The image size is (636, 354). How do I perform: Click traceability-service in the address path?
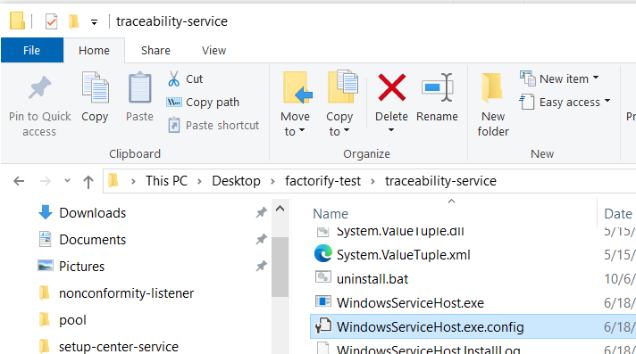(440, 181)
